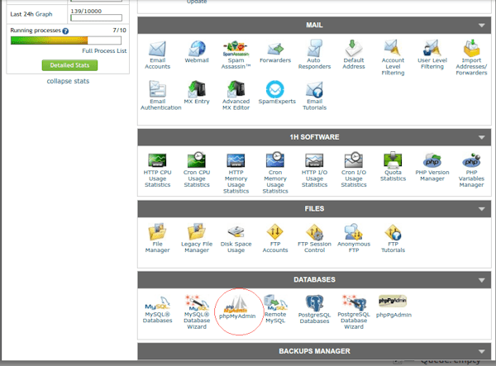Open Webmail
Viewport: 496px width, 366px height.
[x=197, y=52]
